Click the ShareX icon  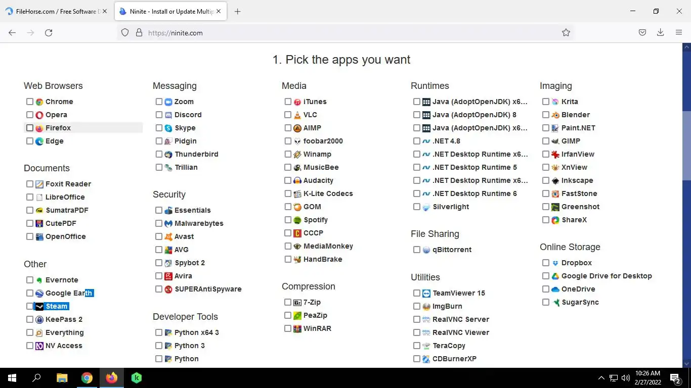coord(555,220)
